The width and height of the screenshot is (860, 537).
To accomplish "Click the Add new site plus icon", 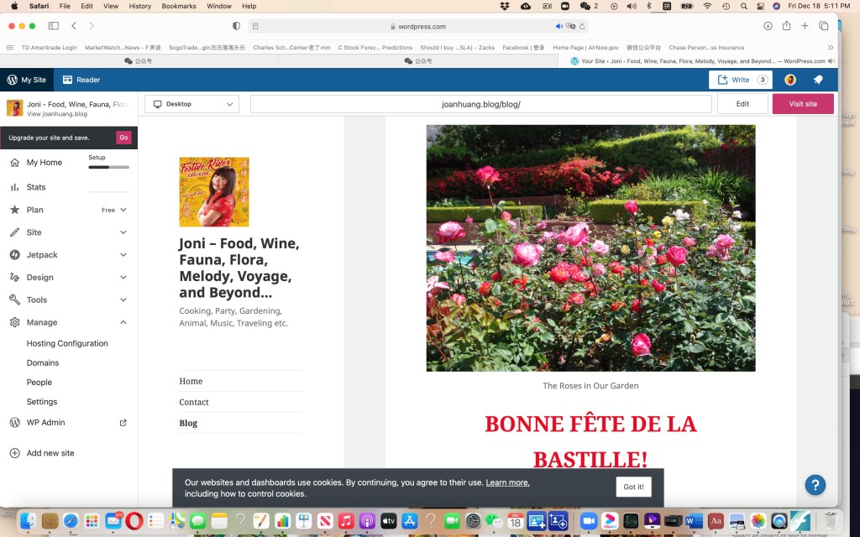I will 14,453.
